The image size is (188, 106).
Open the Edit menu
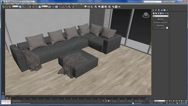tap(7, 4)
